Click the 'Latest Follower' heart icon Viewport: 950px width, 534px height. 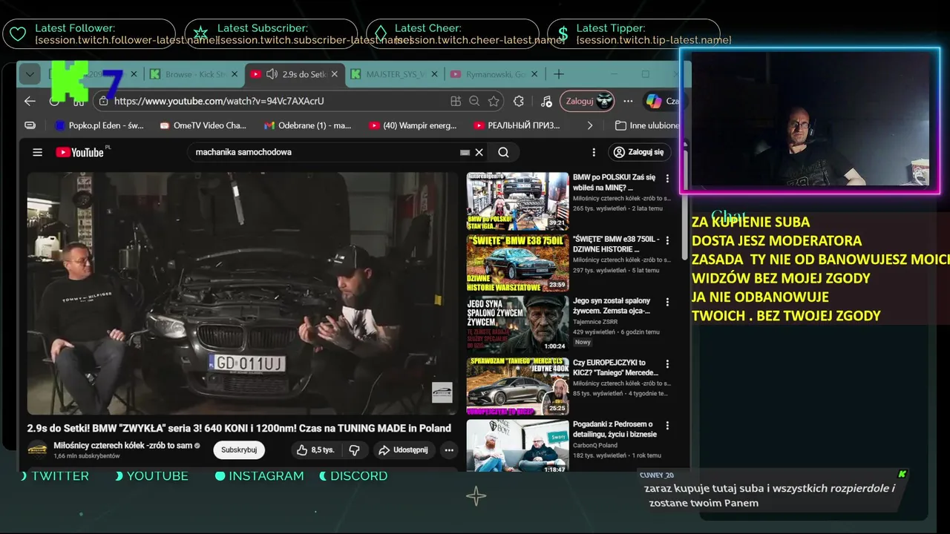[x=19, y=34]
